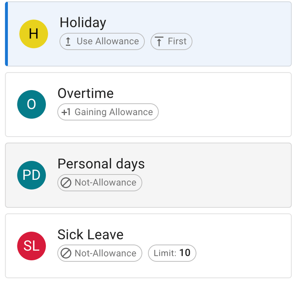Screen dimensions: 296x281
Task: Expand the Sick Leave Not-Allowance chip
Action: pos(100,253)
